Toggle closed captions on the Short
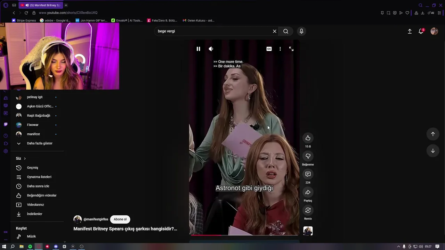This screenshot has height=250, width=445. [x=269, y=49]
